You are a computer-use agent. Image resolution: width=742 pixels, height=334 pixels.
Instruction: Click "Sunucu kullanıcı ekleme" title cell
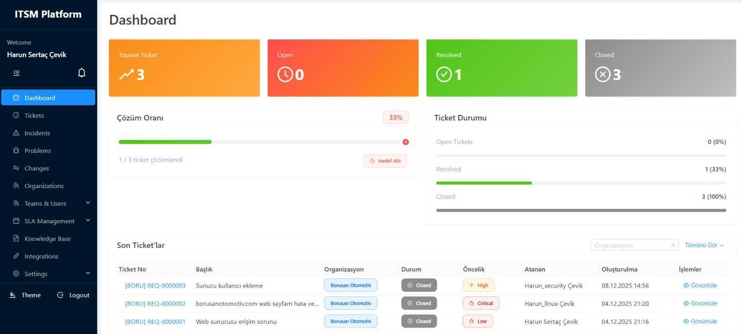pyautogui.click(x=230, y=285)
